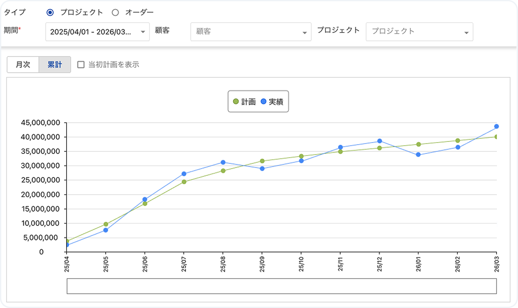Click the 実績 data point at 25/12
This screenshot has height=308, width=518.
coord(379,141)
